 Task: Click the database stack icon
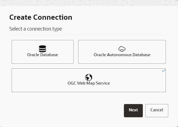[42, 49]
